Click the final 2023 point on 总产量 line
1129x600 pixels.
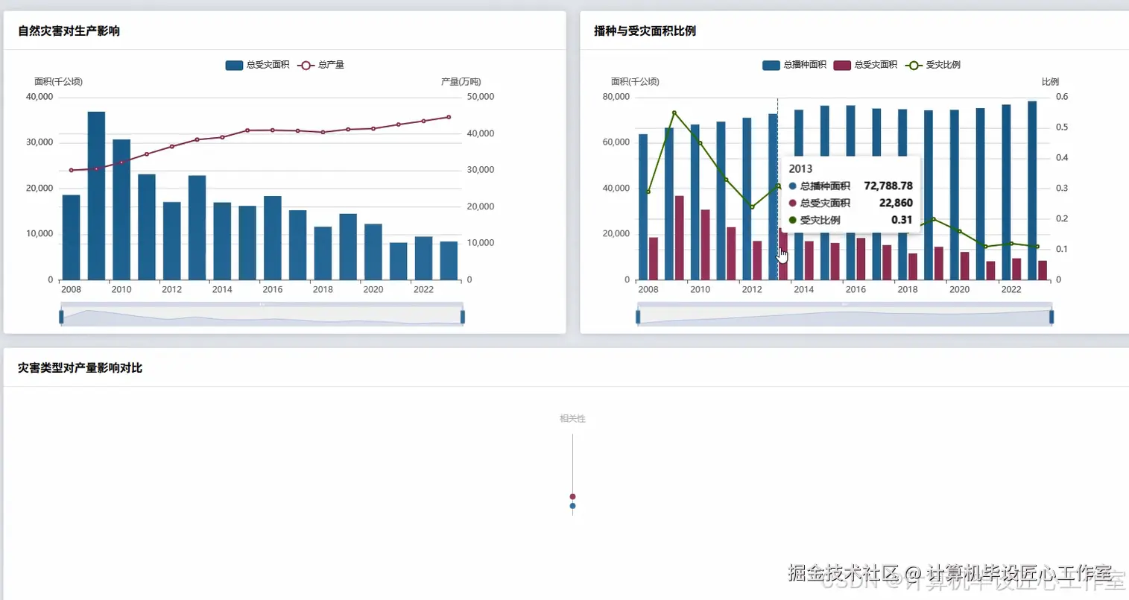coord(449,117)
